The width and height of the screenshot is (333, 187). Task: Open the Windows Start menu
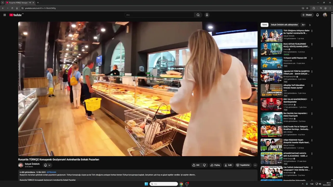(x=146, y=184)
